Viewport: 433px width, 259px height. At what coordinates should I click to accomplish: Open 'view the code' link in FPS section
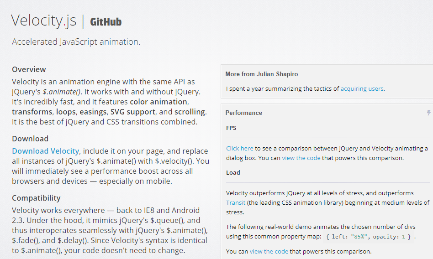[301, 158]
